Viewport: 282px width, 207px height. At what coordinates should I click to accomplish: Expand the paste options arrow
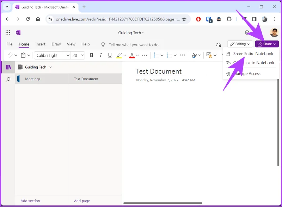click(29, 55)
